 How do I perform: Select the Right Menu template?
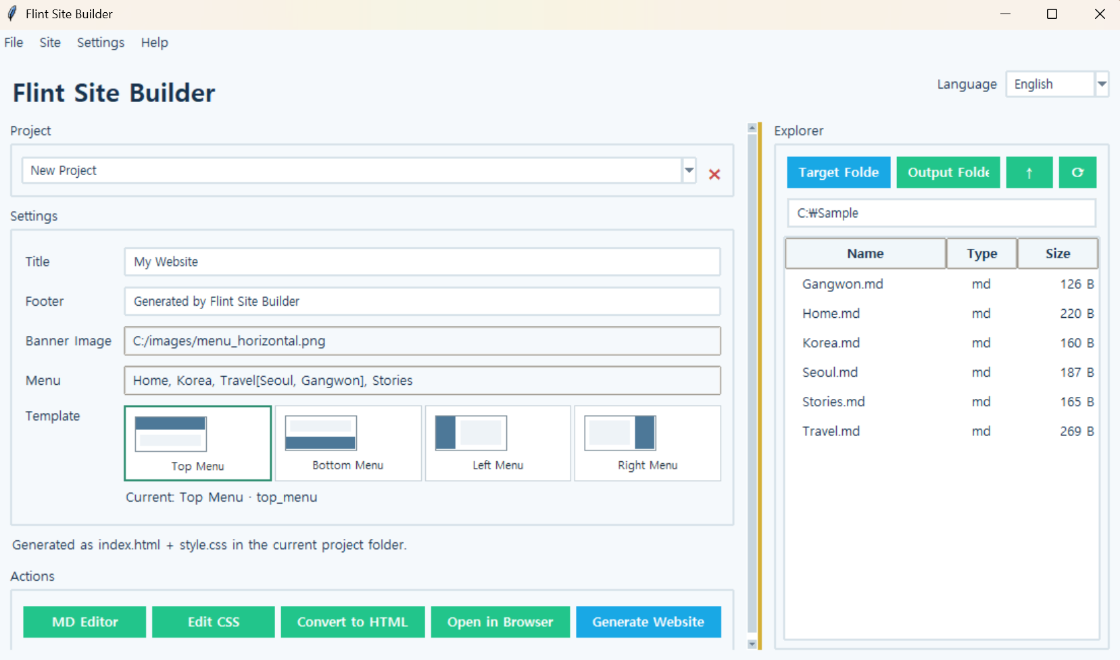pos(648,443)
